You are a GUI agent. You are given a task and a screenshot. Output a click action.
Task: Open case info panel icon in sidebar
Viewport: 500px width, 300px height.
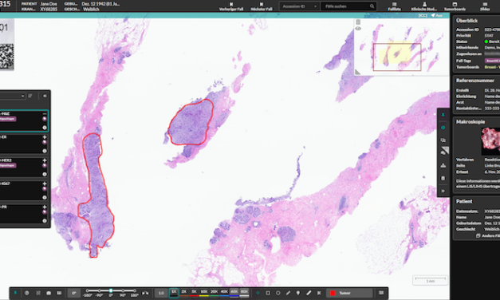click(443, 128)
